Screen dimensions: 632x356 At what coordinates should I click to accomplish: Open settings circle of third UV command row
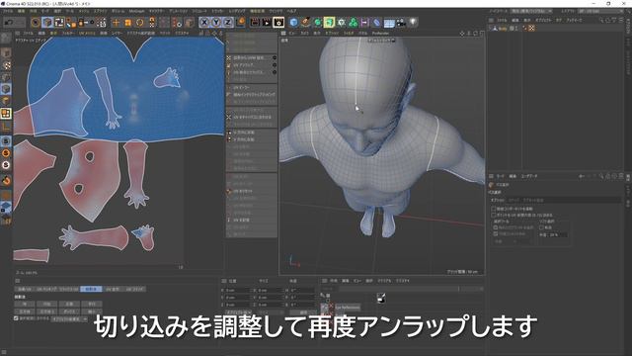click(x=275, y=72)
